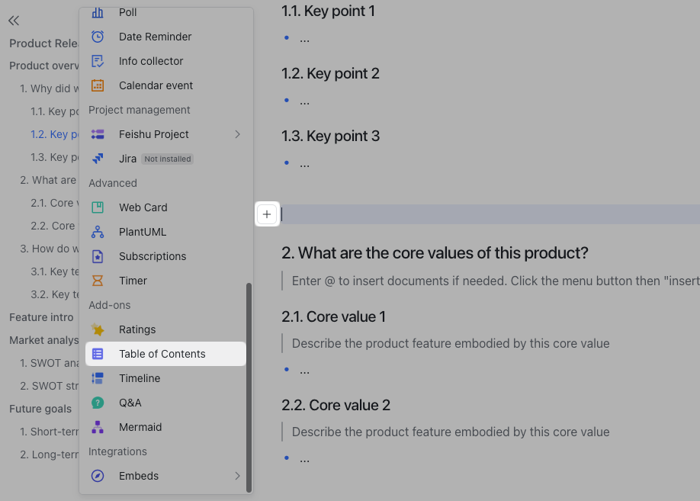Collapse the sidebar with double chevron

14,21
